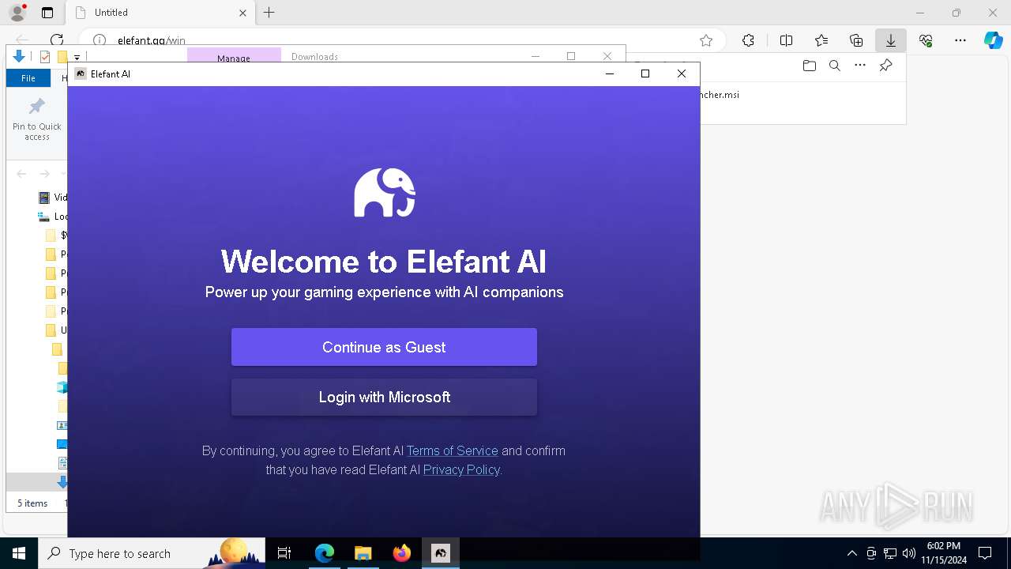Click the Explorer quick access toolbar dropdown arrow
Image resolution: width=1011 pixels, height=569 pixels.
[77, 57]
